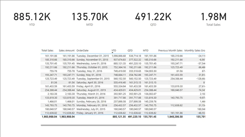Select Wednesday, June 01, 2016 date cell
Image resolution: width=245 pixels, height=137 pixels.
(x=91, y=64)
